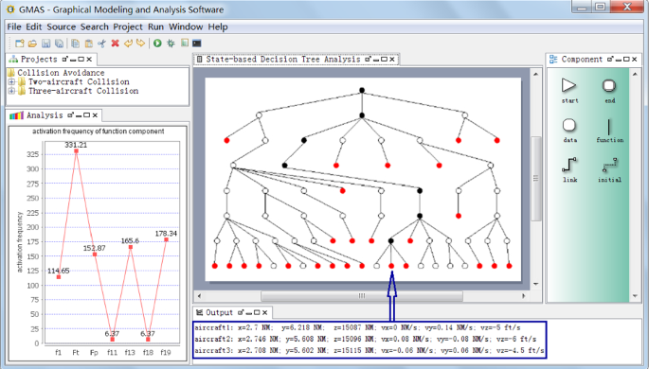Open the File menu
This screenshot has width=649, height=369.
pyautogui.click(x=14, y=26)
